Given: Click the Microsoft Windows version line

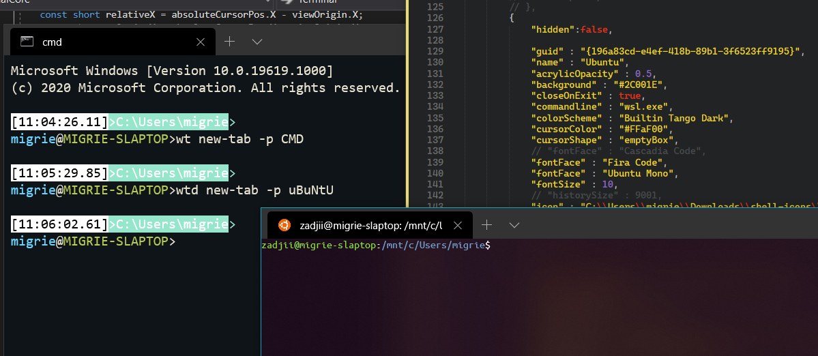Looking at the screenshot, I should point(172,71).
